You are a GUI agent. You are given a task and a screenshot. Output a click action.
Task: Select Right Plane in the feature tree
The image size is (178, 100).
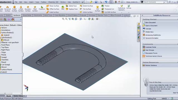pos(5,50)
